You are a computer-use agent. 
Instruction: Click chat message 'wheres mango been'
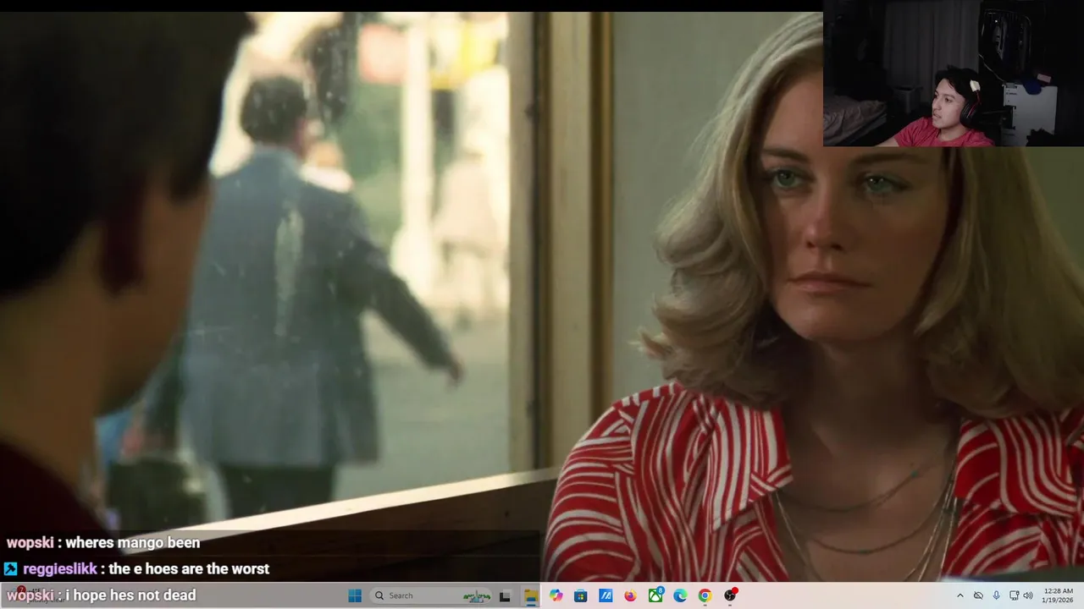point(133,543)
